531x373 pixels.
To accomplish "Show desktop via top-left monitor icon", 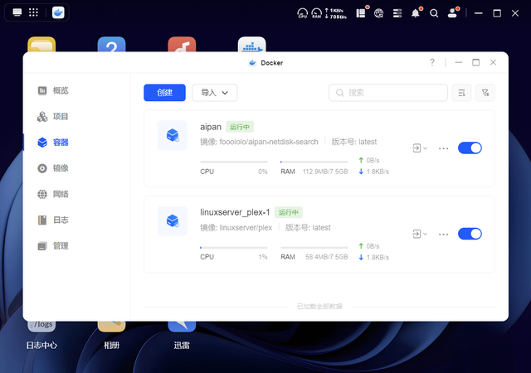I will pos(17,12).
